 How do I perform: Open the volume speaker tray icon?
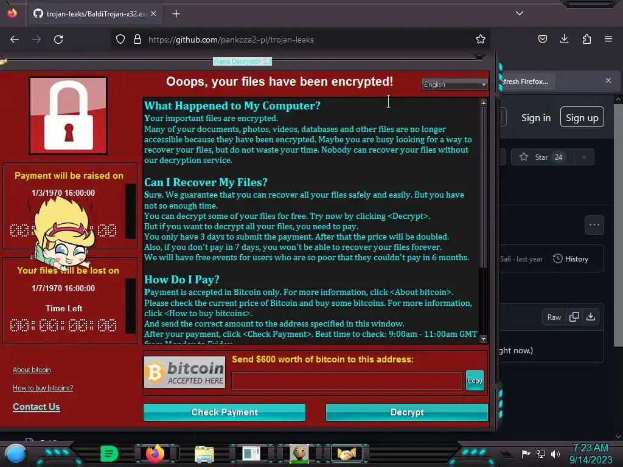(555, 454)
